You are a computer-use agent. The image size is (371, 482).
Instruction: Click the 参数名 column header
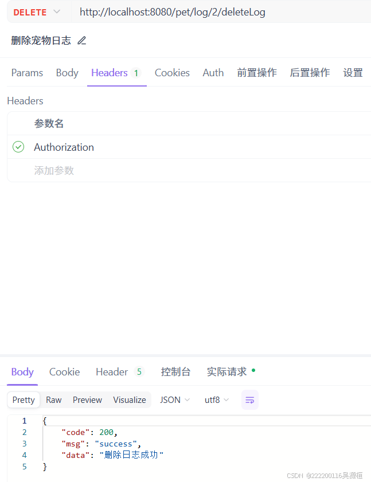point(49,124)
